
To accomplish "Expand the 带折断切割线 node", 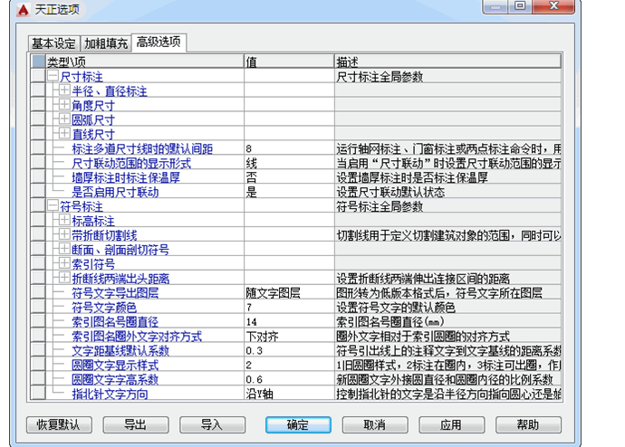I will tap(64, 234).
